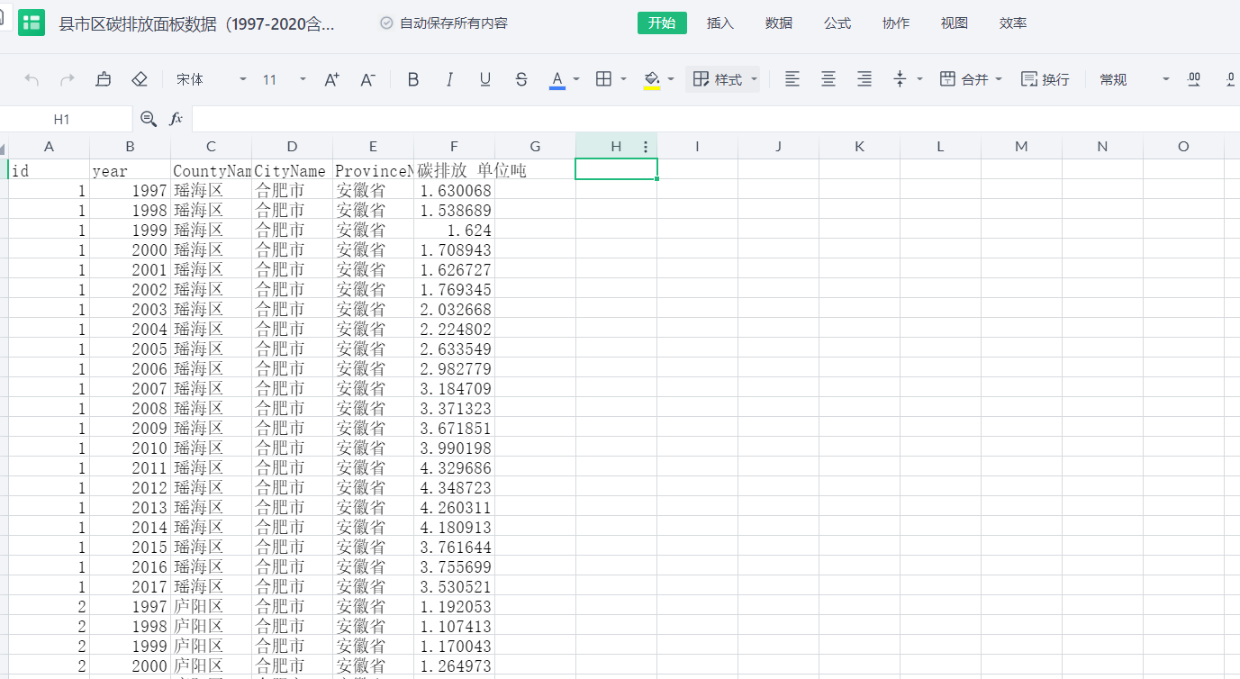The image size is (1240, 679).
Task: Center align the cell text
Action: click(828, 79)
